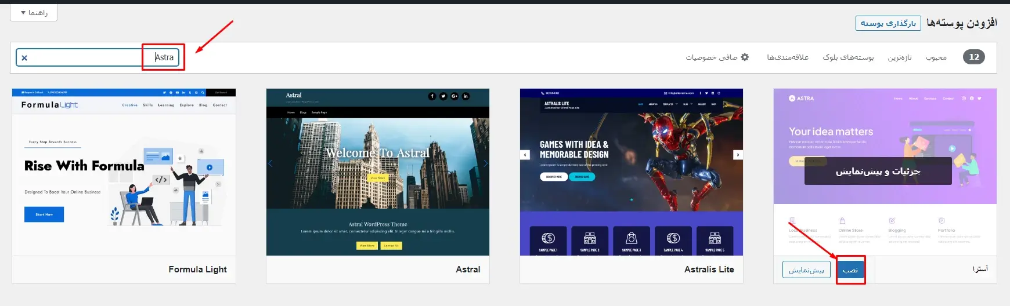1010x306 pixels.
Task: Click the Astralis Lite theme name
Action: (709, 269)
